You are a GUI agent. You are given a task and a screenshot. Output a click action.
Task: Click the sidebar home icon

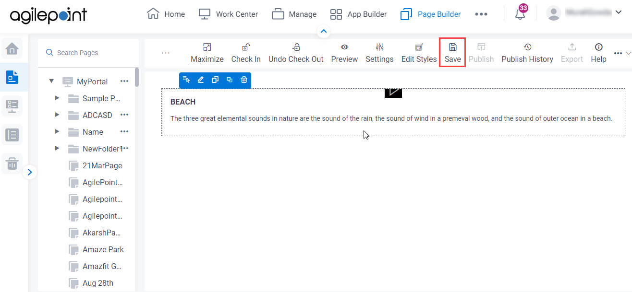tap(12, 49)
